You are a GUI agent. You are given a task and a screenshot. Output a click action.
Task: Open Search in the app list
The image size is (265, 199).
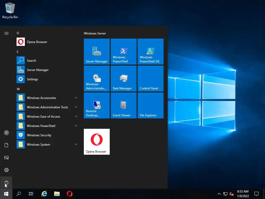tap(47, 61)
